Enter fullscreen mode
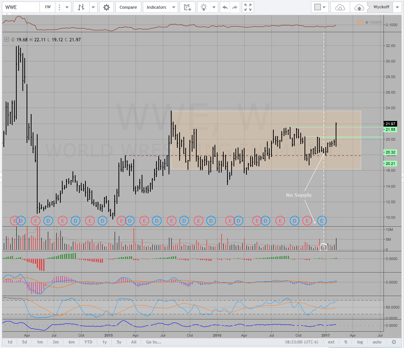This screenshot has width=404, height=348. coord(248,7)
